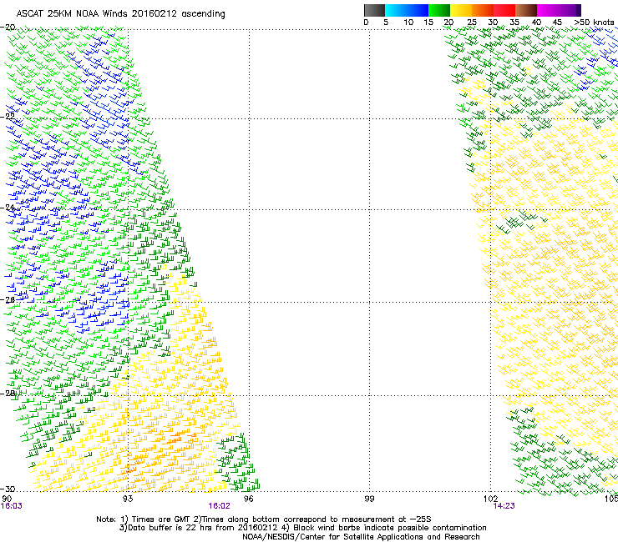Click the '10' label under the color bar

pos(408,23)
